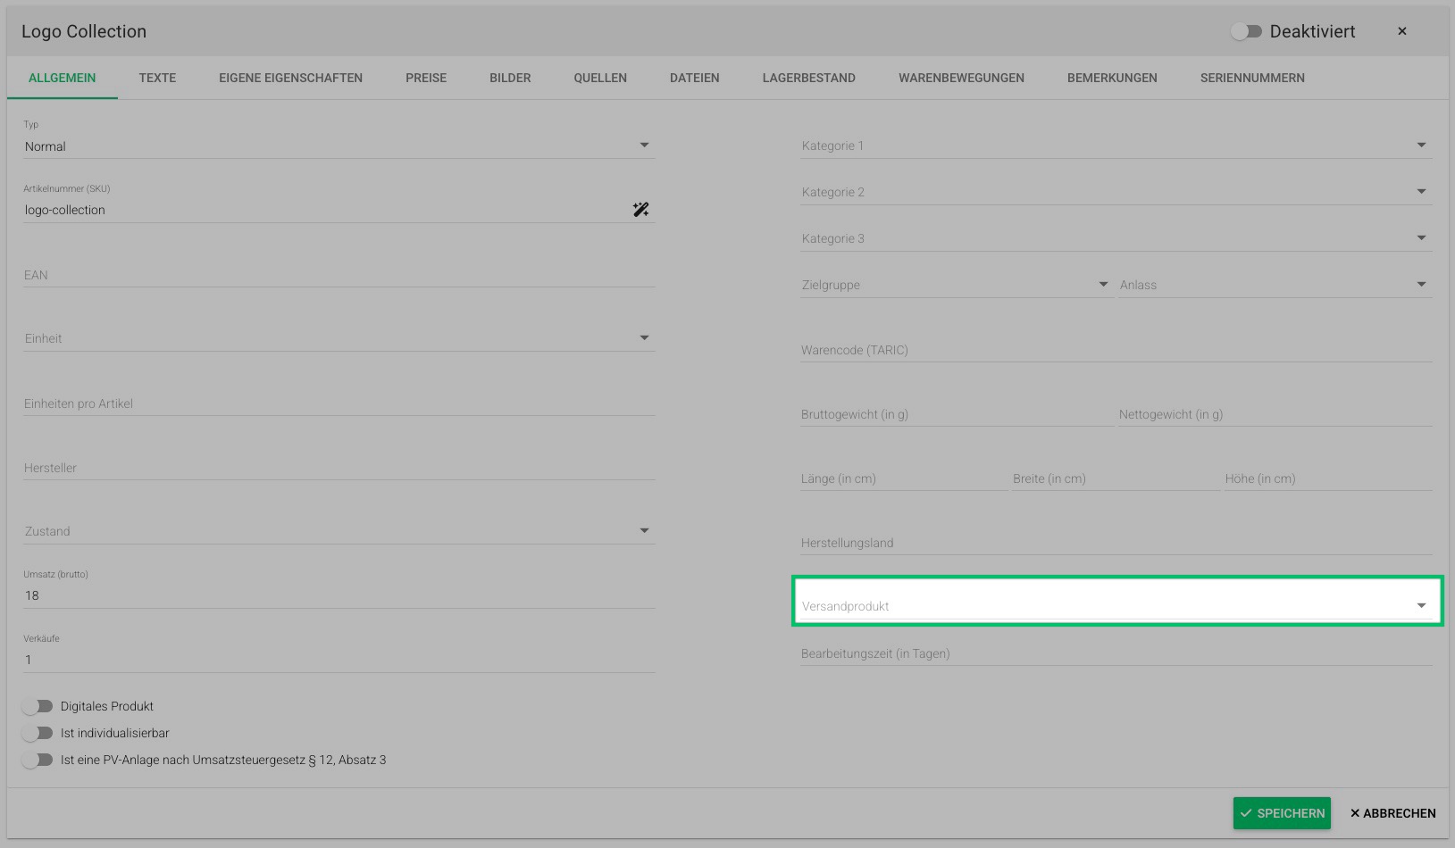This screenshot has height=848, width=1455.
Task: Open the Eigene Eigenschaften tab
Action: coord(291,78)
